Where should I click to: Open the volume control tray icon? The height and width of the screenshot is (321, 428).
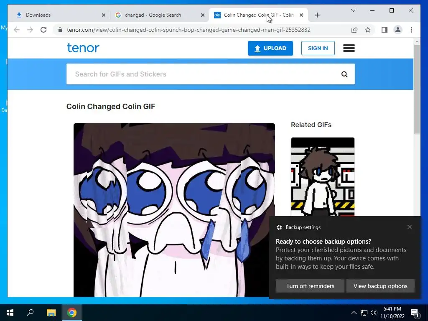(374, 313)
